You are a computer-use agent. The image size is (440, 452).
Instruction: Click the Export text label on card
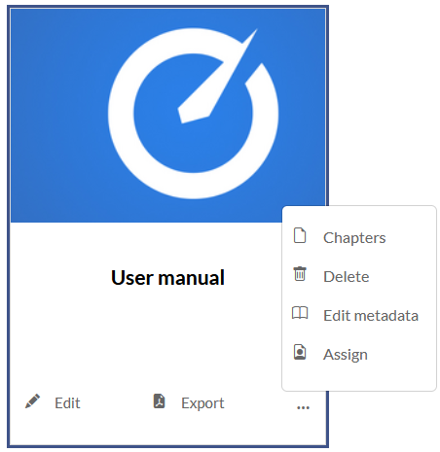click(202, 403)
